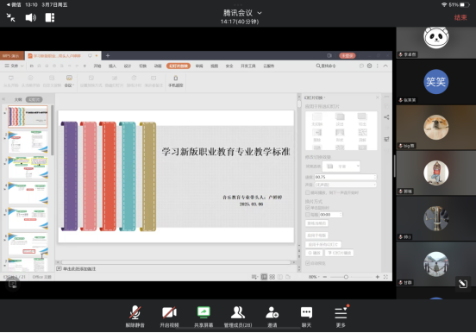Click the zoom in plus button

pyautogui.click(x=378, y=277)
